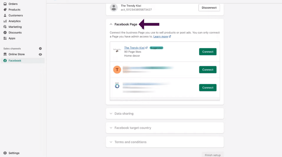Open The Trendy Kiwi page link

coord(134,48)
